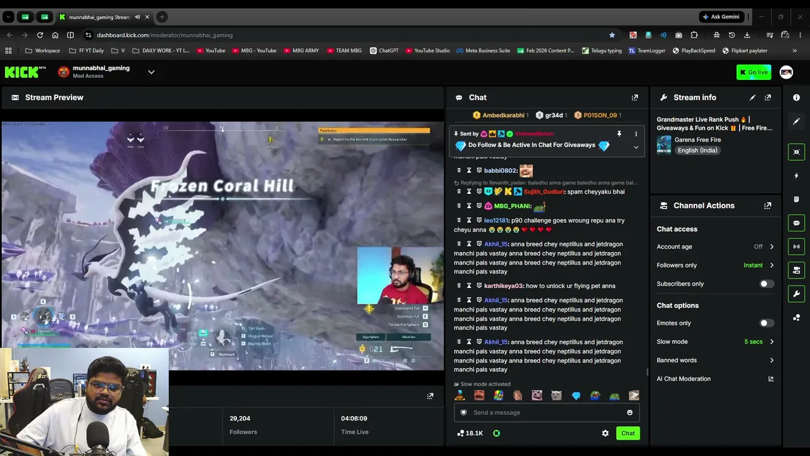
Task: Unpin the pinned chat message
Action: click(619, 134)
